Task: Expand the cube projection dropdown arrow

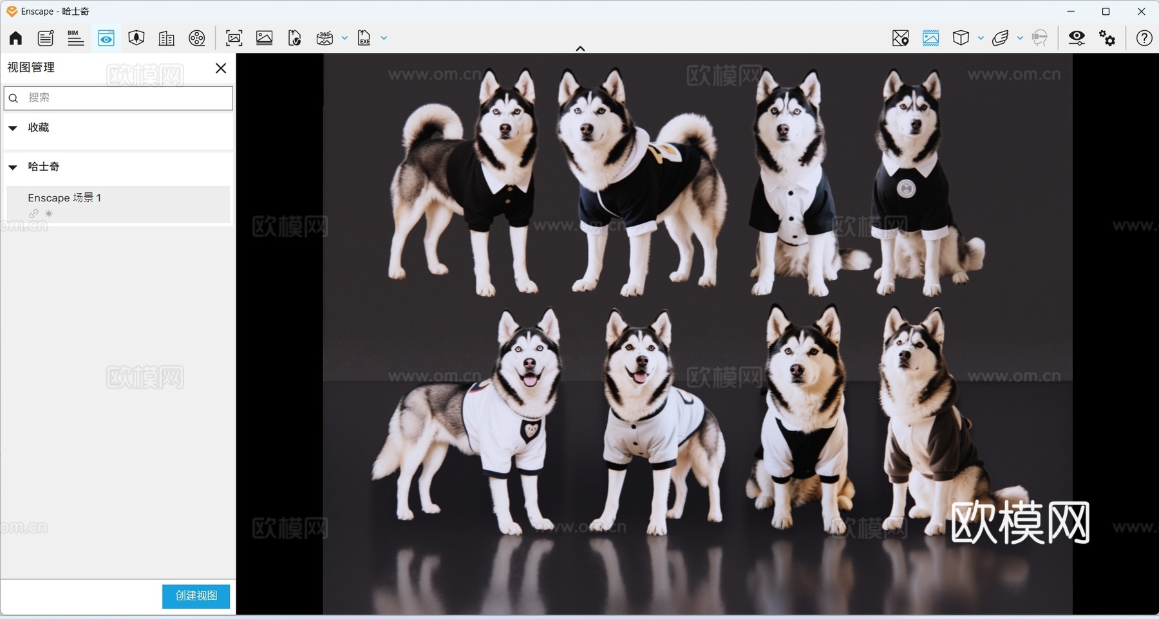Action: pos(981,38)
